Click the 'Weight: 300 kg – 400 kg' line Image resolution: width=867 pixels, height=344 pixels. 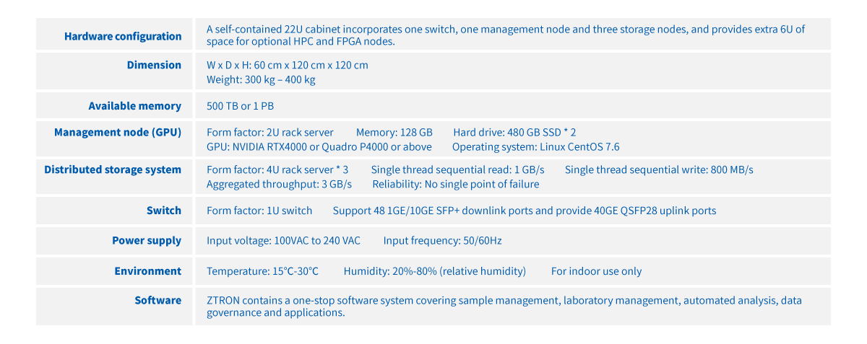261,79
